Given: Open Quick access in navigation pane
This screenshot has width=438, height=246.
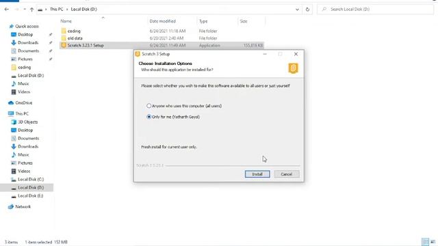Looking at the screenshot, I should click(x=27, y=26).
